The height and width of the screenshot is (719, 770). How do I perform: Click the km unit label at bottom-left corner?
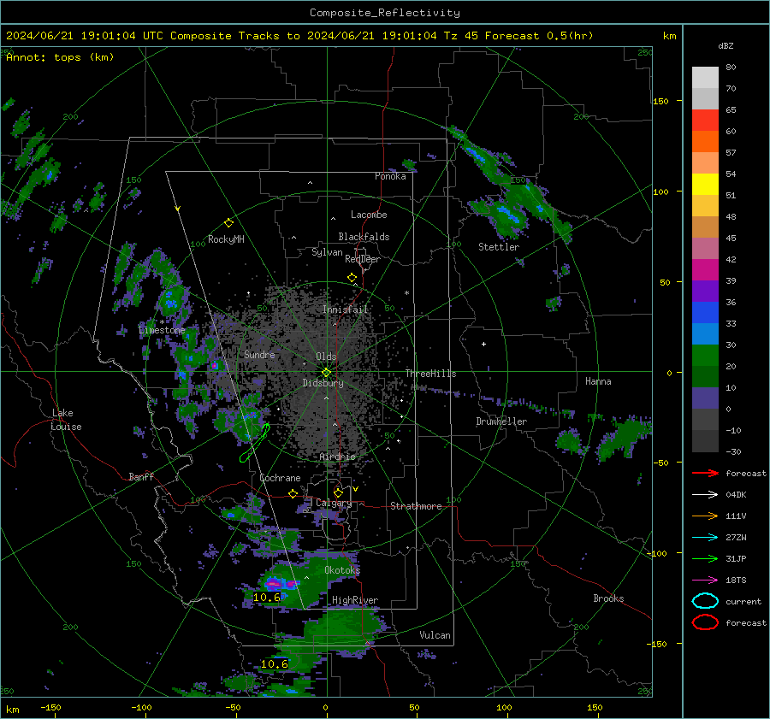click(x=12, y=710)
